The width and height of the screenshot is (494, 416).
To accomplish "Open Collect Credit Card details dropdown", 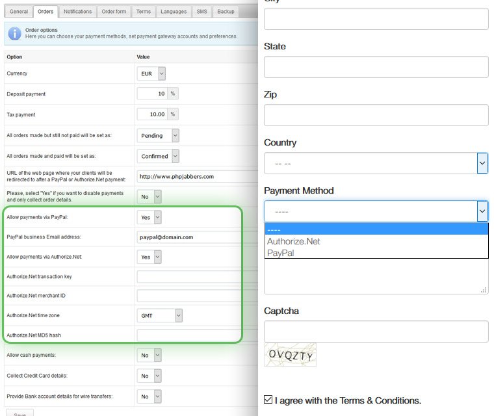I will tap(149, 376).
